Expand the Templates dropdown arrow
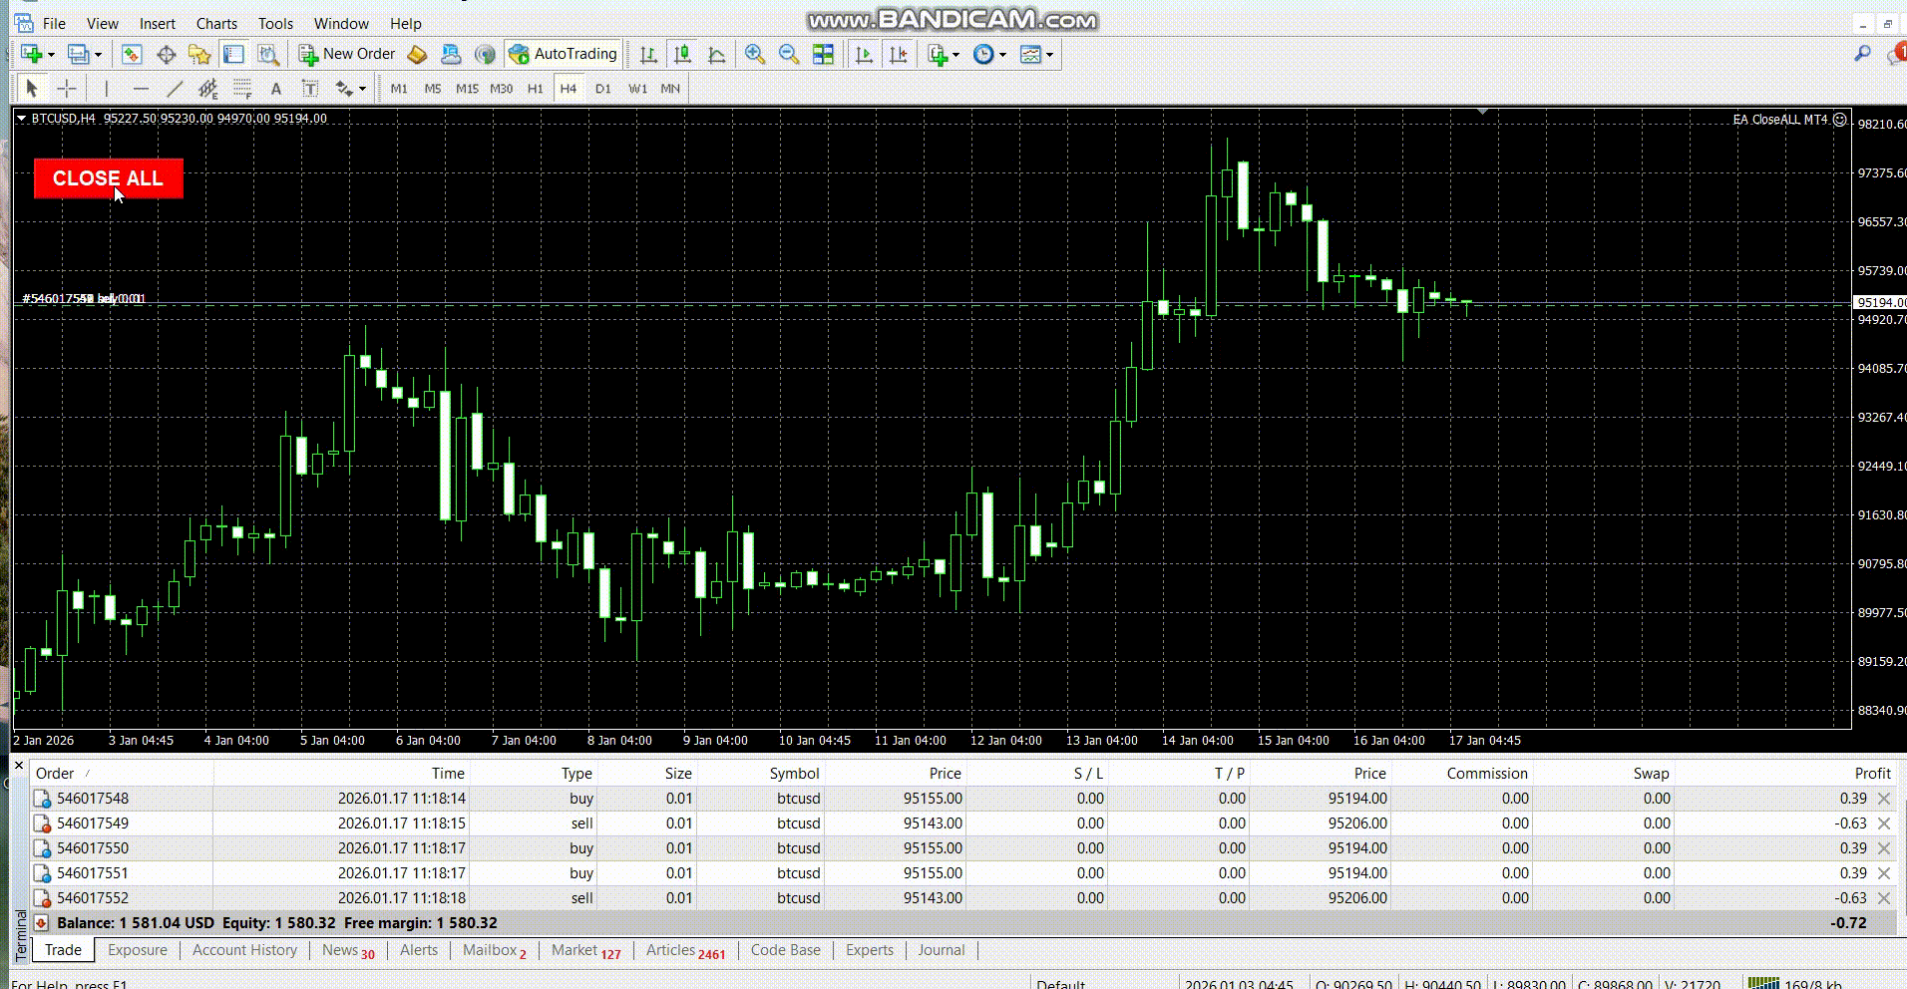The image size is (1907, 989). click(1049, 55)
